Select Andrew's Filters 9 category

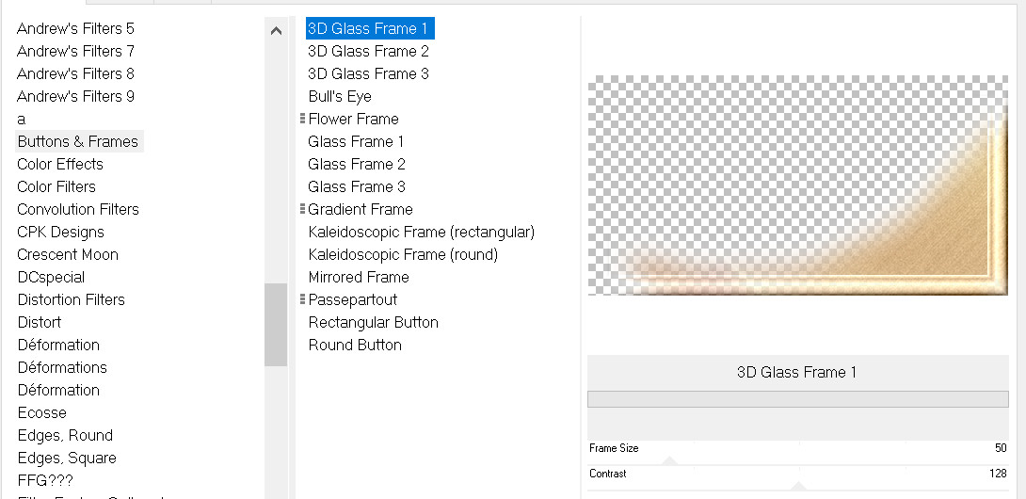pyautogui.click(x=76, y=96)
